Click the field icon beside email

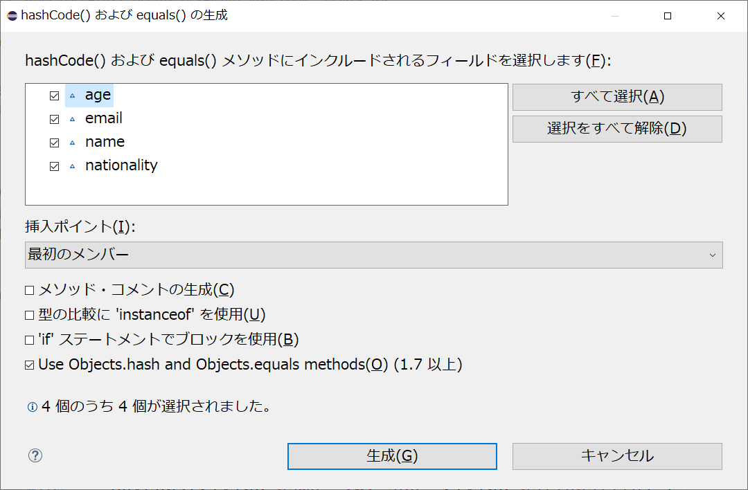pyautogui.click(x=72, y=118)
